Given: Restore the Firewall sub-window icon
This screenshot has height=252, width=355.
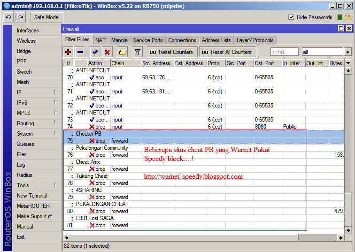Looking at the screenshot, I should coord(341,29).
